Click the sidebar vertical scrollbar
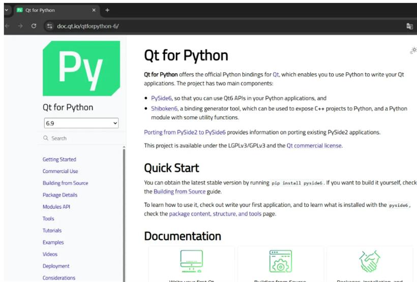This screenshot has height=282, width=417. (x=124, y=214)
